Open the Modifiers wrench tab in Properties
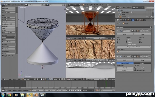Screen dimensions: 155x97 click(x=133, y=20)
